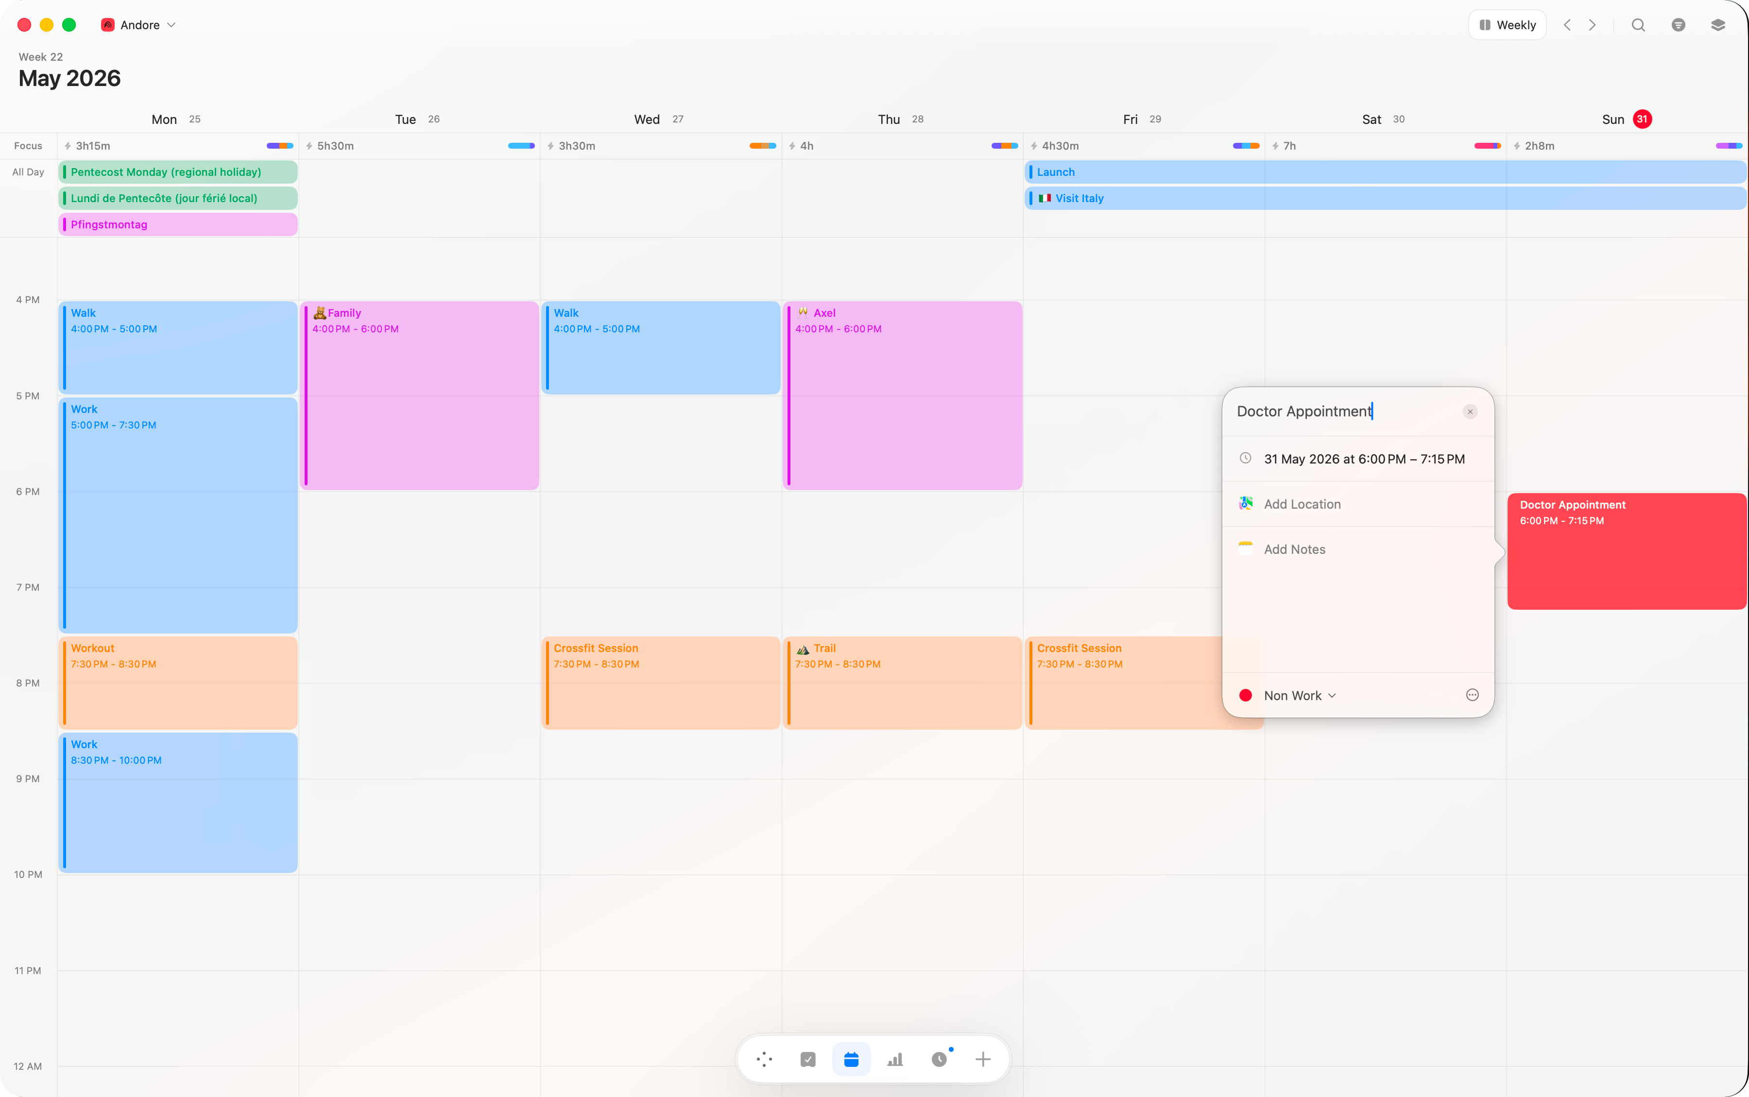Click the Monday focus lightning icon
1749x1097 pixels.
(68, 146)
